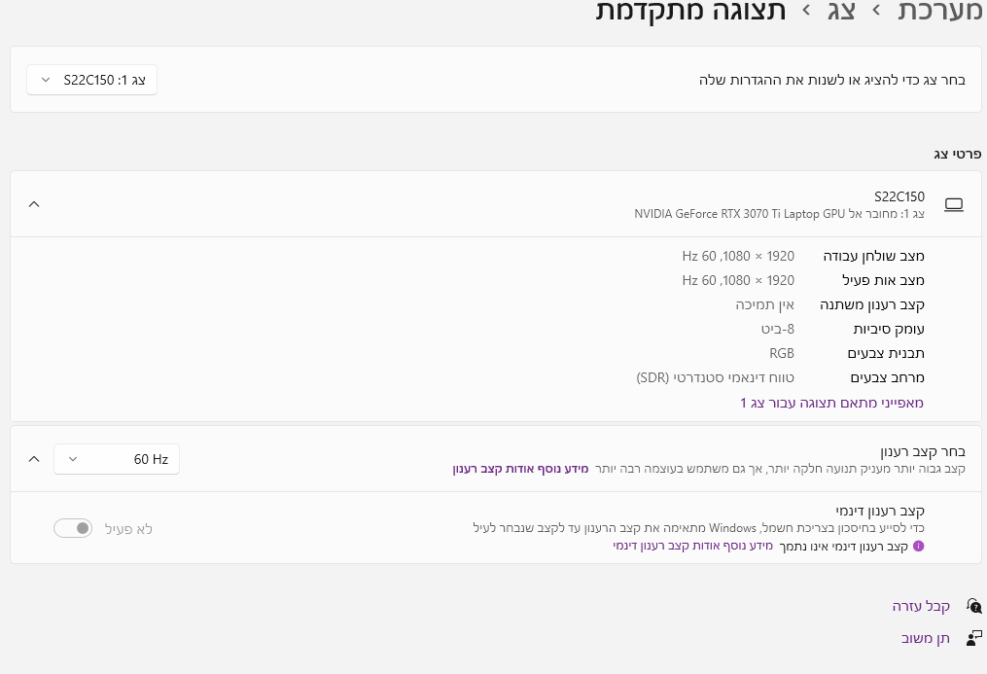The image size is (987, 674).
Task: Go to צג in the breadcrumb
Action: [x=841, y=11]
